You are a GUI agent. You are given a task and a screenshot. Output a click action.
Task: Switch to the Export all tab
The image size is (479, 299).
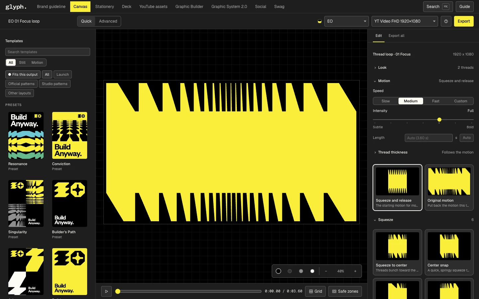point(397,36)
